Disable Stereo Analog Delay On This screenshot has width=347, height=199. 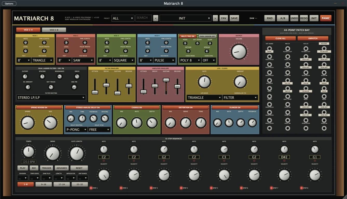click(88, 107)
